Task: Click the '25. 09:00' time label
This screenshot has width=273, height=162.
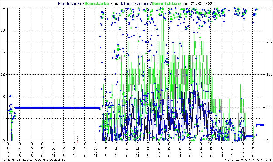Action: [x=106, y=149]
